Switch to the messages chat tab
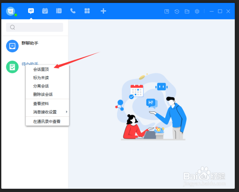 pyautogui.click(x=31, y=11)
